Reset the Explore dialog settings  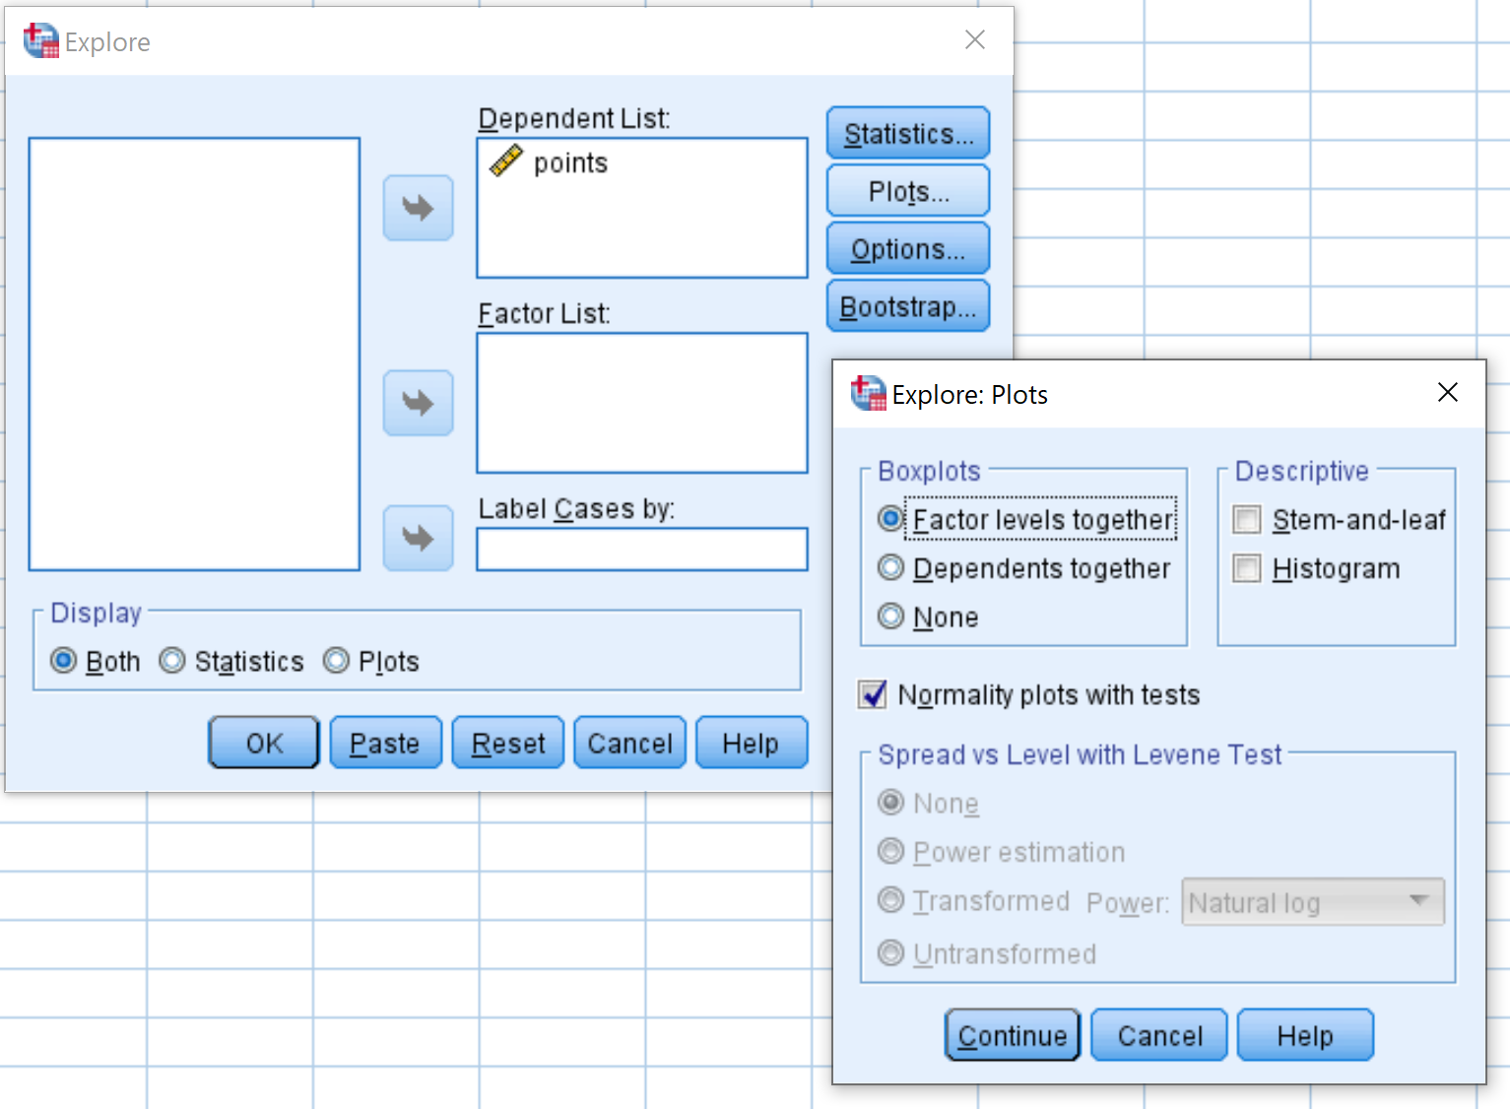[x=507, y=742]
